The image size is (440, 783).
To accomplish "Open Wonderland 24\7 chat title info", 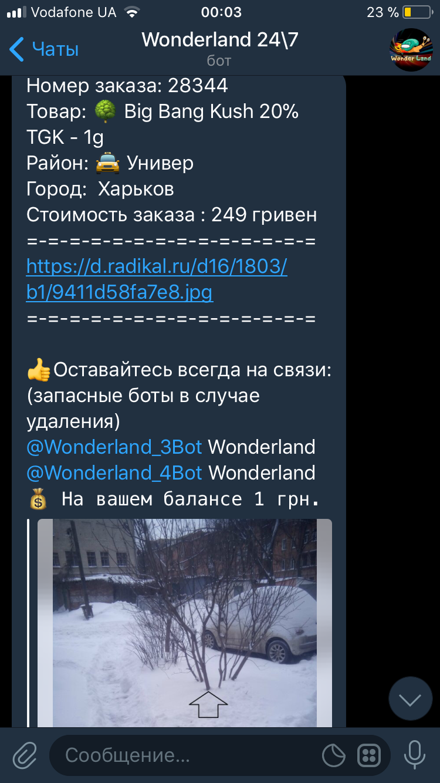I will click(219, 40).
